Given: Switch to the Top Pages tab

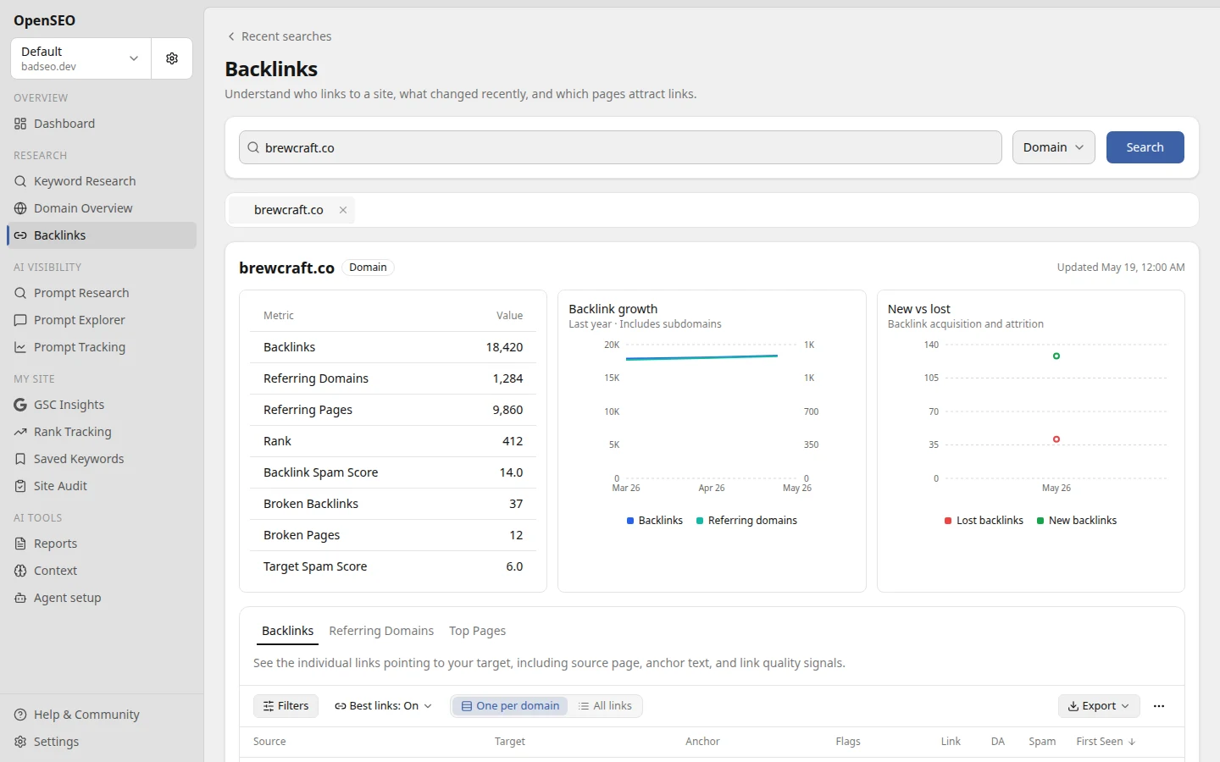Looking at the screenshot, I should pos(478,631).
